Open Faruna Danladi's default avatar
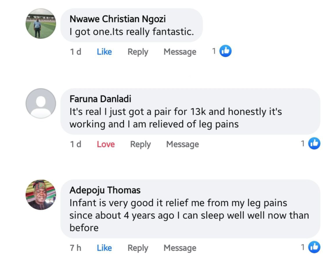 41,104
